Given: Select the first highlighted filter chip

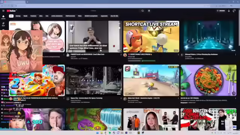Looking at the screenshot, I should [x=11, y=16].
